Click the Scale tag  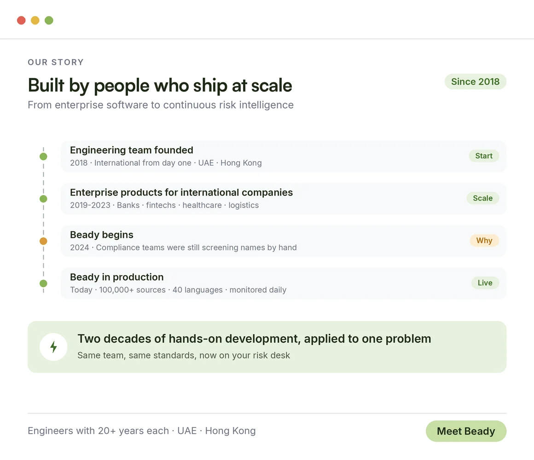482,198
